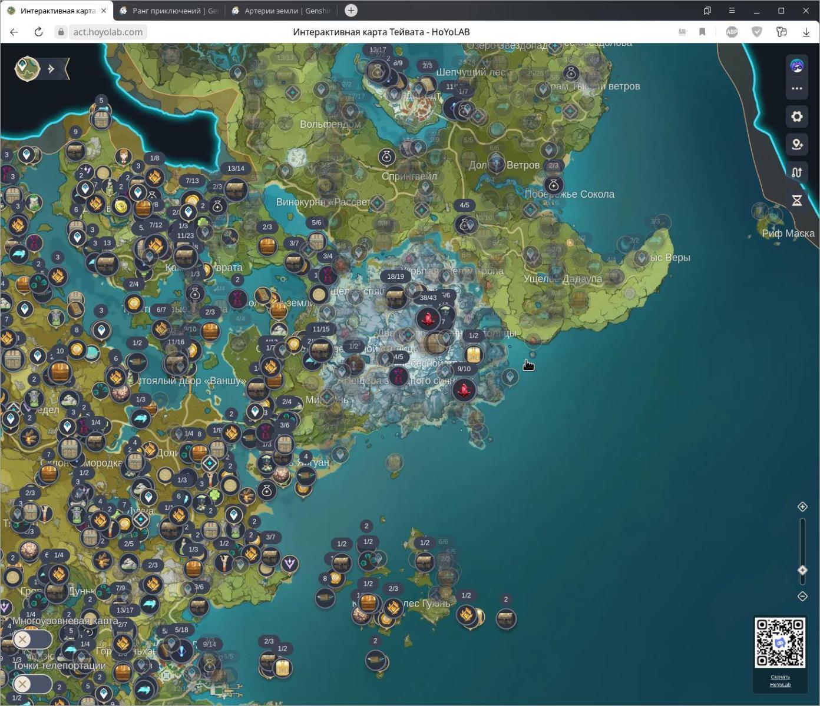Open the browser hamburger menu
Screen dimensions: 820x706
[x=732, y=11]
